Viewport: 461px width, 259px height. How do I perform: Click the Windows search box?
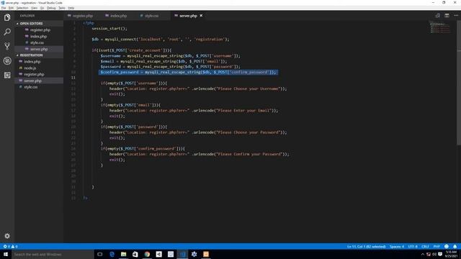53,254
